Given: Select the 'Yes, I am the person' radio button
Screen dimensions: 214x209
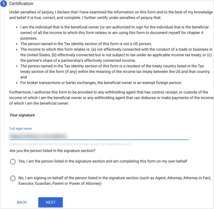Looking at the screenshot, I should (x=13, y=161).
